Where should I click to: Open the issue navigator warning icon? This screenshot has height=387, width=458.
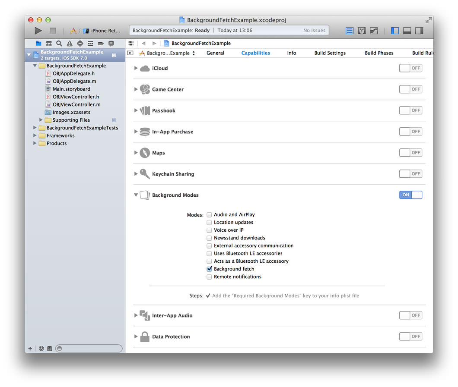(70, 44)
